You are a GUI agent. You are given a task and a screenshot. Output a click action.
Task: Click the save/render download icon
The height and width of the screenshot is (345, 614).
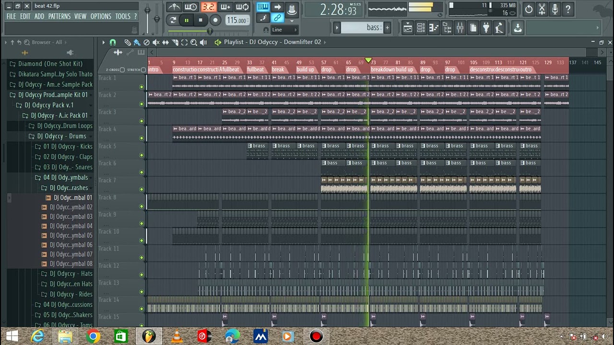(518, 28)
